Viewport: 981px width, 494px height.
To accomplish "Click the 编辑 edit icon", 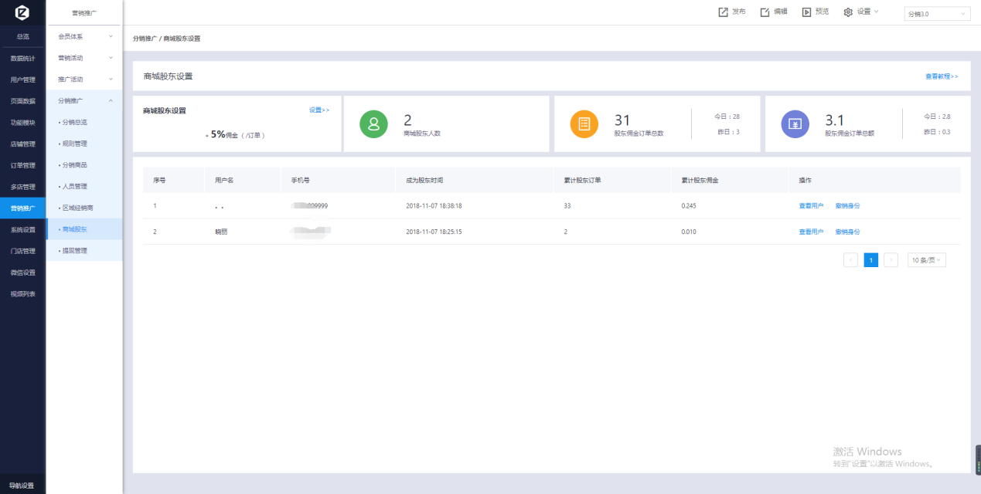I will [765, 12].
